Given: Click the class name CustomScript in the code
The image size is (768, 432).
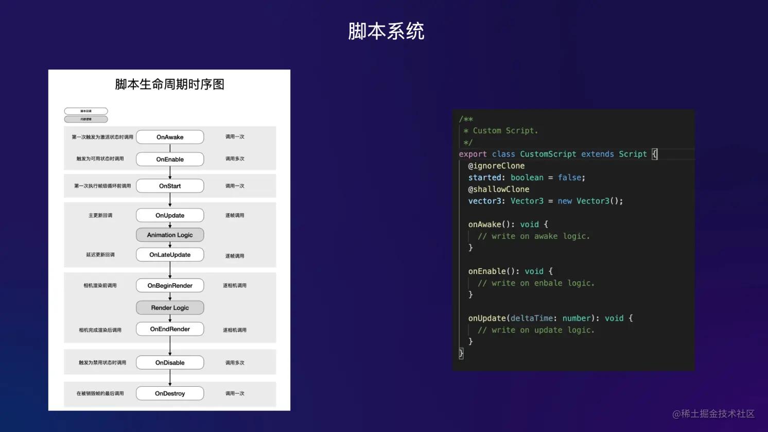Looking at the screenshot, I should (548, 154).
